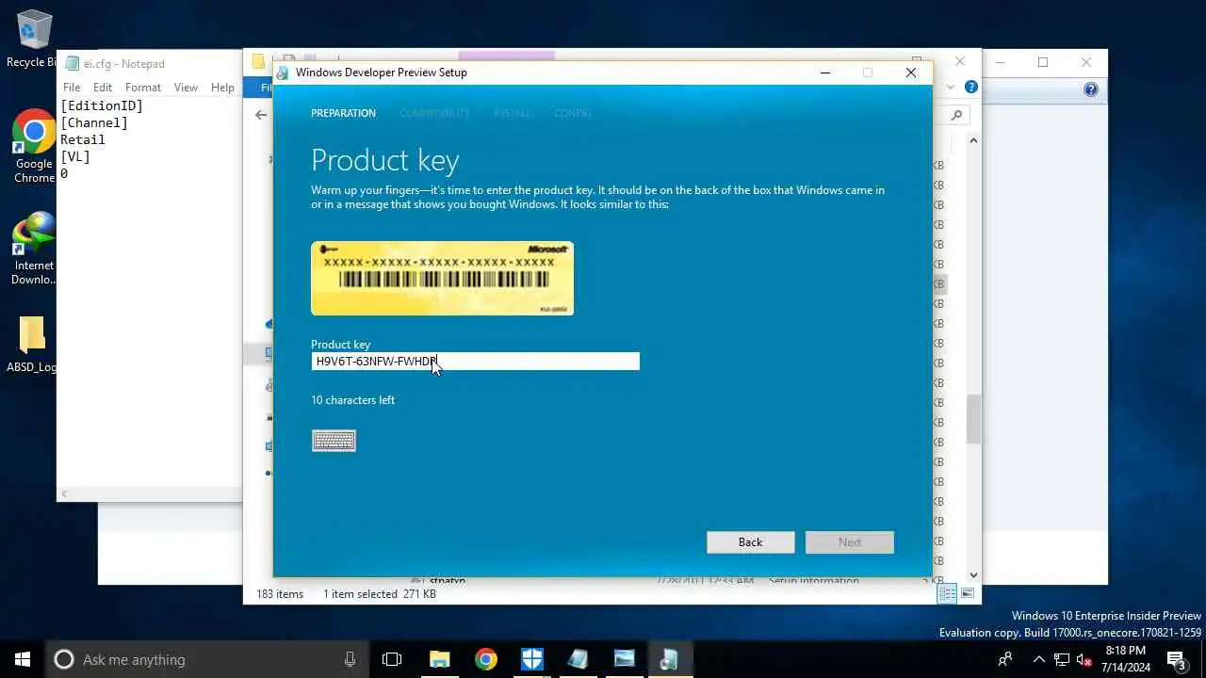The width and height of the screenshot is (1206, 678).
Task: Click the help icon in the rightmost window
Action: 1091,89
